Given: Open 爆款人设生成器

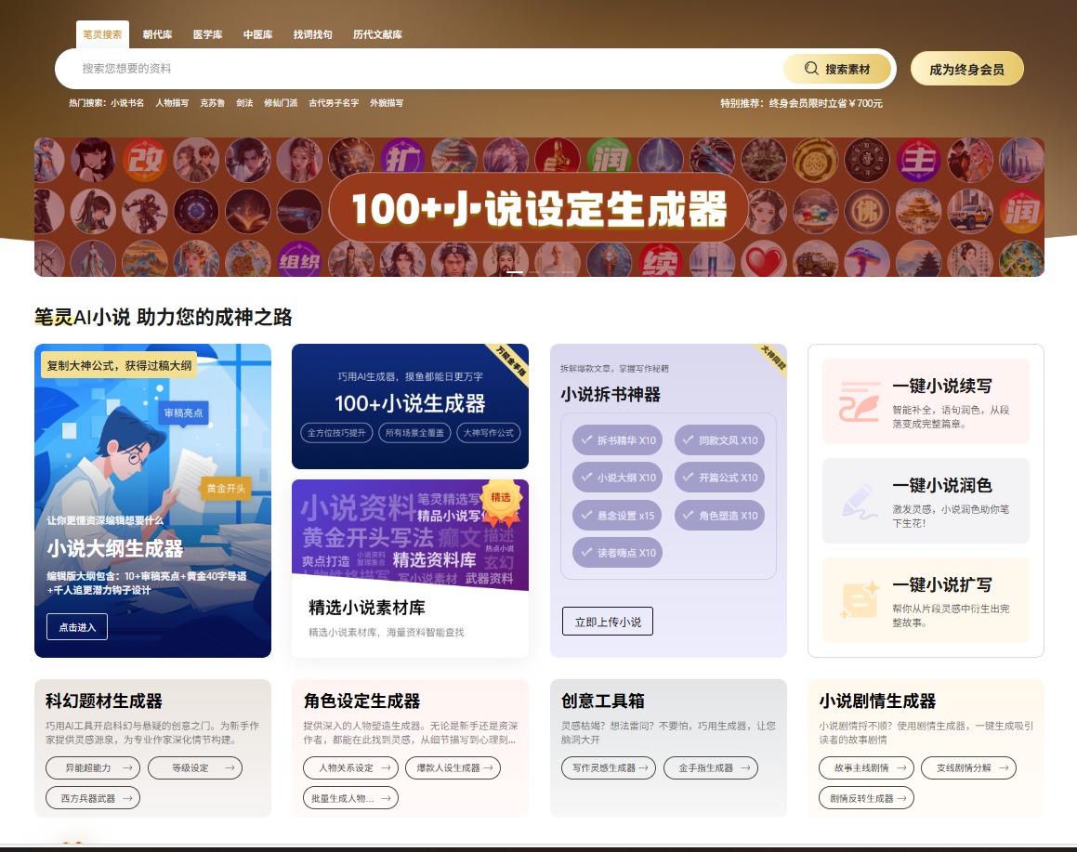Looking at the screenshot, I should (453, 767).
